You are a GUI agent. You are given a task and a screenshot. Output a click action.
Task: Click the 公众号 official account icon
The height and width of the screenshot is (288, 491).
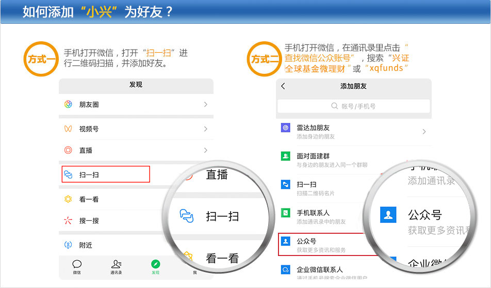(286, 241)
